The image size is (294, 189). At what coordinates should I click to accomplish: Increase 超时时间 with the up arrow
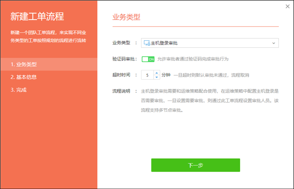click(157, 73)
